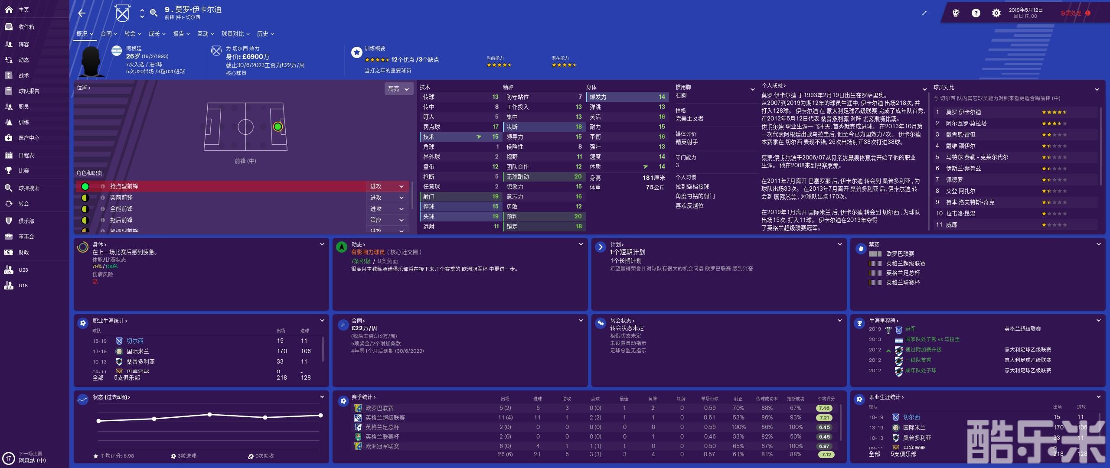Open the 战术 tactics sidebar icon
Viewport: 1110px width, 468px height.
(9, 75)
